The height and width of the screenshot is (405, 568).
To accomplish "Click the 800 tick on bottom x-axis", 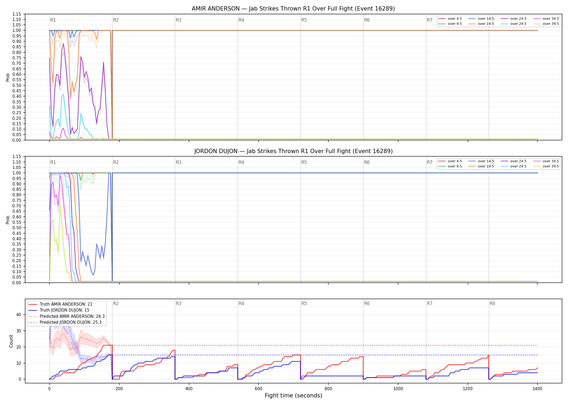I will (x=328, y=389).
